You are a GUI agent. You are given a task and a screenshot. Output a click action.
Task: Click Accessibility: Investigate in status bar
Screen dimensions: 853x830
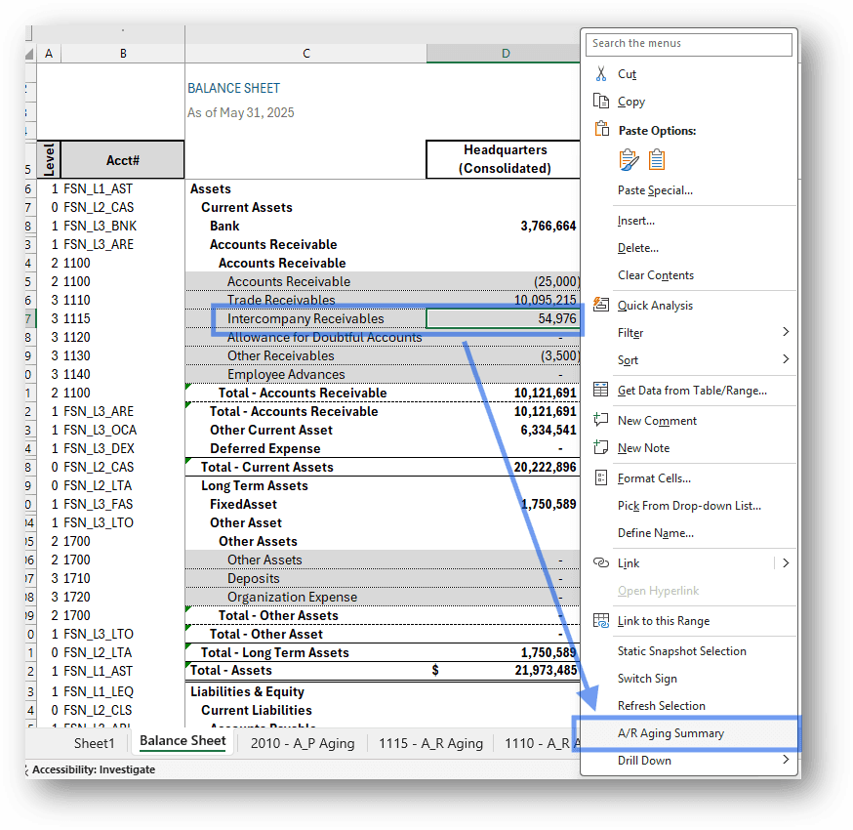pos(93,769)
